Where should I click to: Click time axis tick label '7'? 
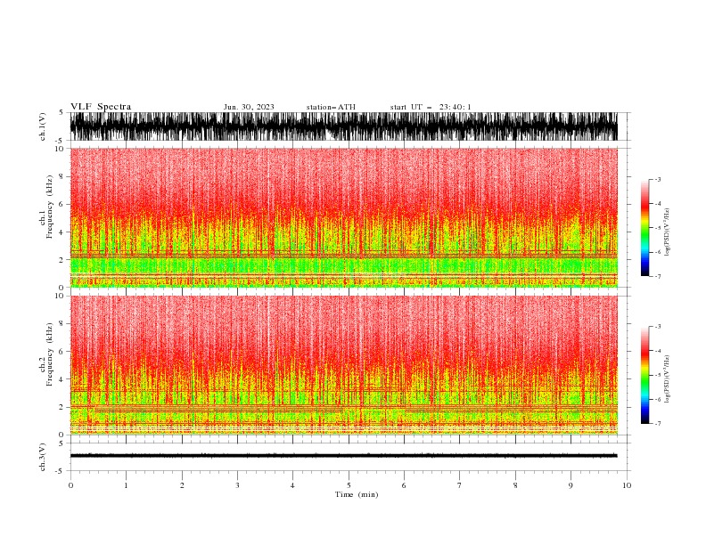tap(460, 485)
